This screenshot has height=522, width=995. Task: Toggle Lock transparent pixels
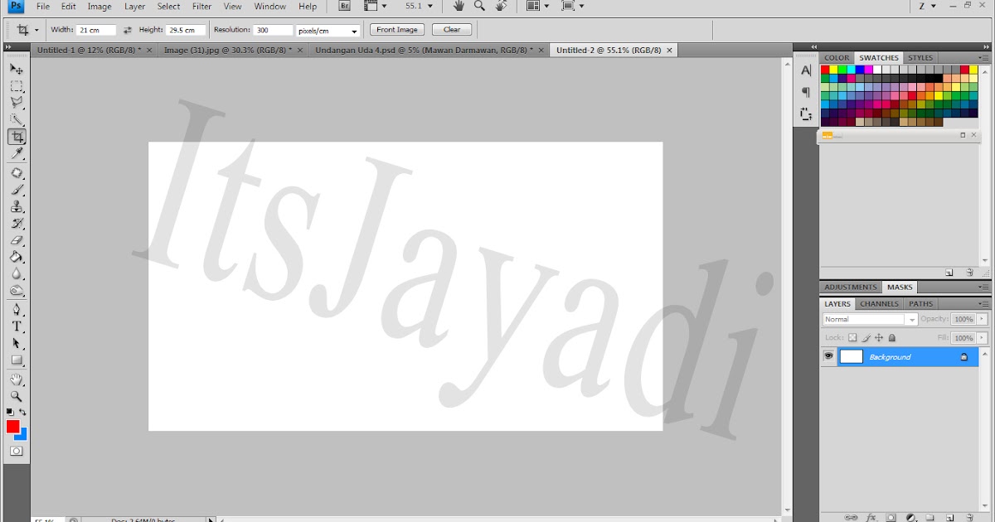coord(852,338)
